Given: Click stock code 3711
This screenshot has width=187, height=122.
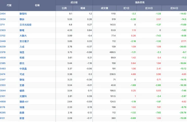Looking at the screenshot, I should [2, 25].
